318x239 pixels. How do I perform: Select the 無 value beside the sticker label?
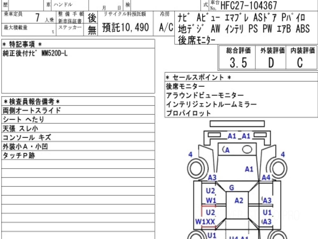(92, 31)
